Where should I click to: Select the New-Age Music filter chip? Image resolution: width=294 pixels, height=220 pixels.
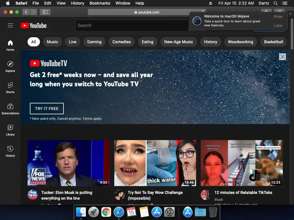(x=179, y=42)
